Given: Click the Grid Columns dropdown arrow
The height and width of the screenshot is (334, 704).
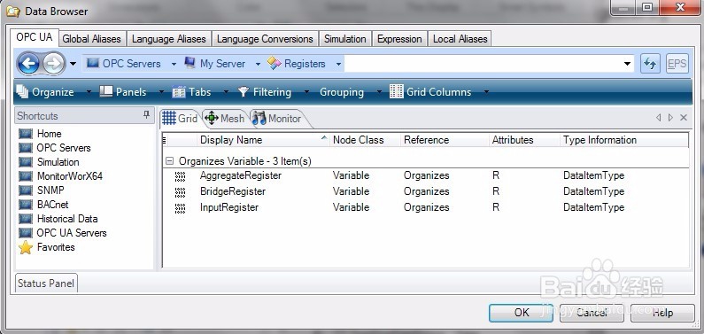Looking at the screenshot, I should (486, 92).
